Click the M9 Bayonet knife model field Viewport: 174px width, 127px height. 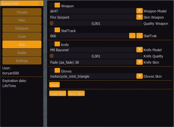93,50
